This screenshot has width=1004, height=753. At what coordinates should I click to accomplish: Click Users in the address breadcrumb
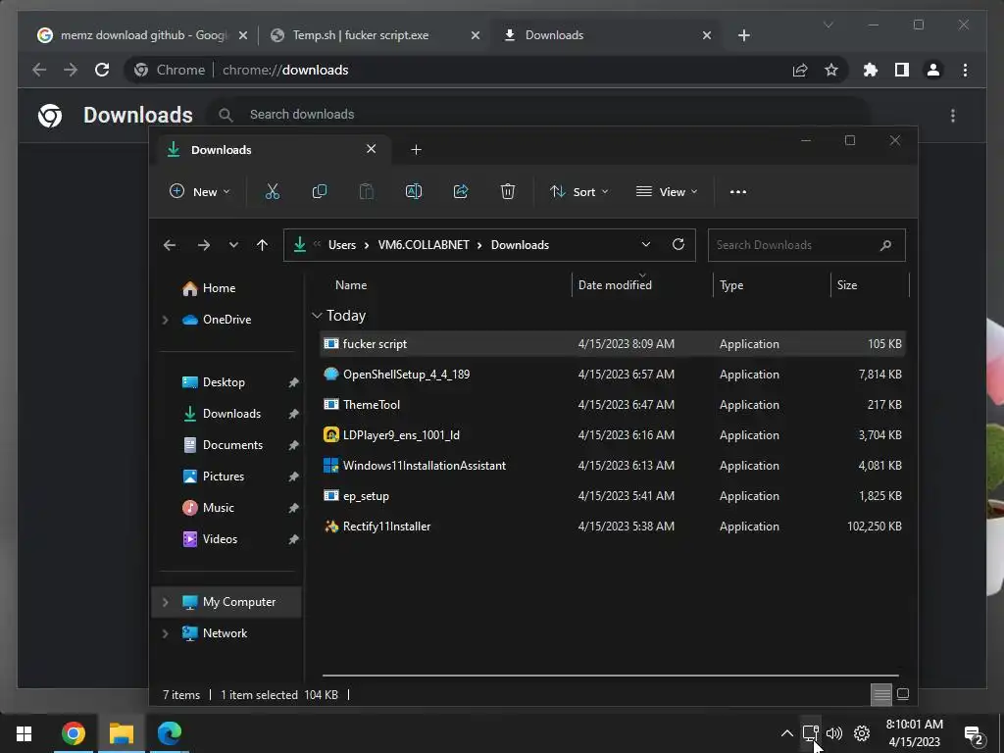(342, 244)
